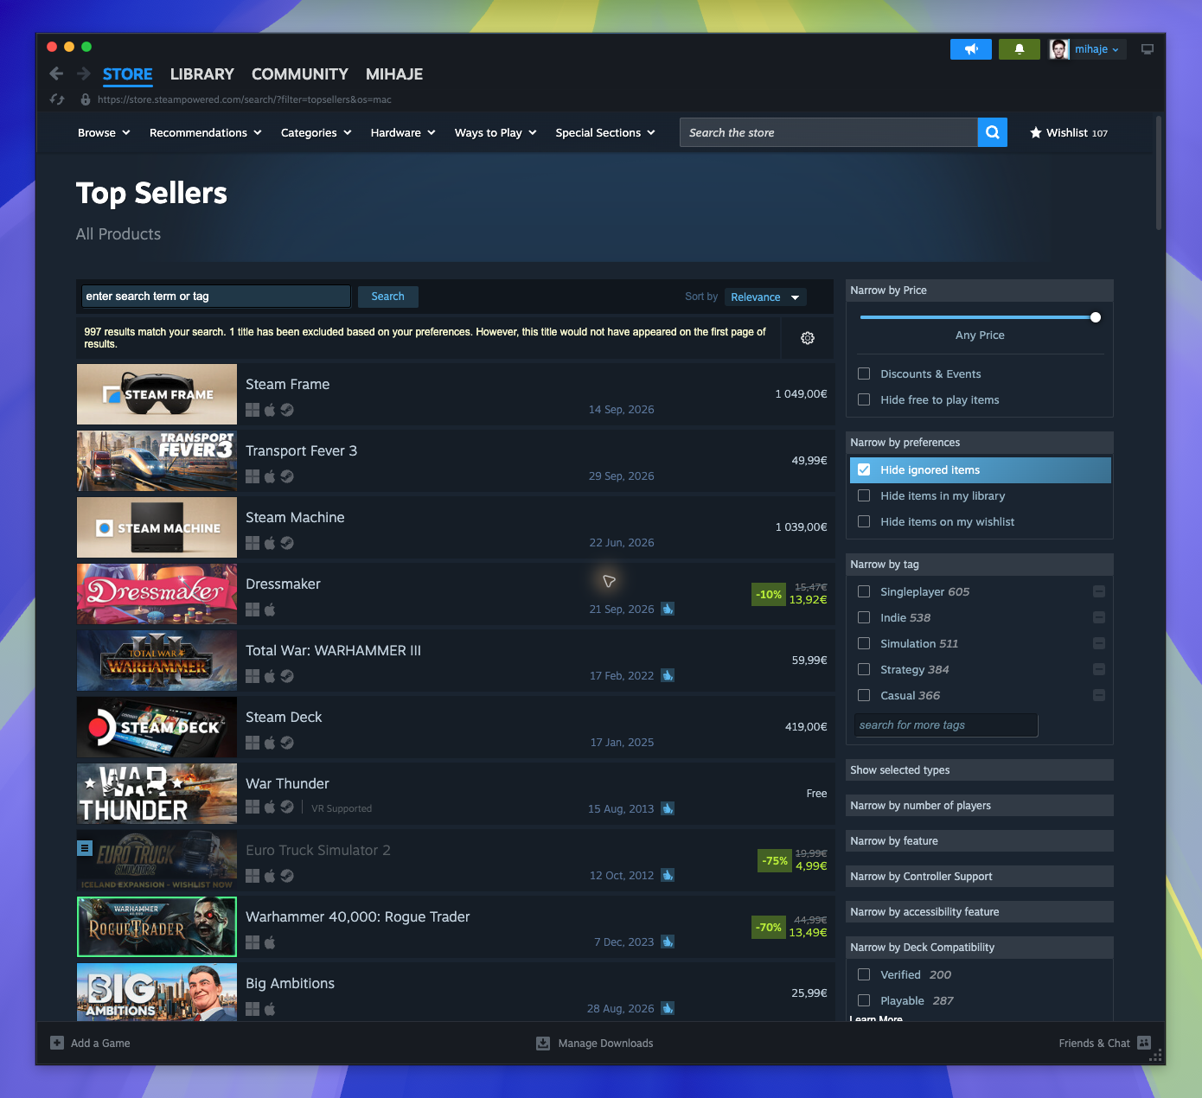Open the Steam Deck listing title
Image resolution: width=1202 pixels, height=1098 pixels.
point(284,717)
